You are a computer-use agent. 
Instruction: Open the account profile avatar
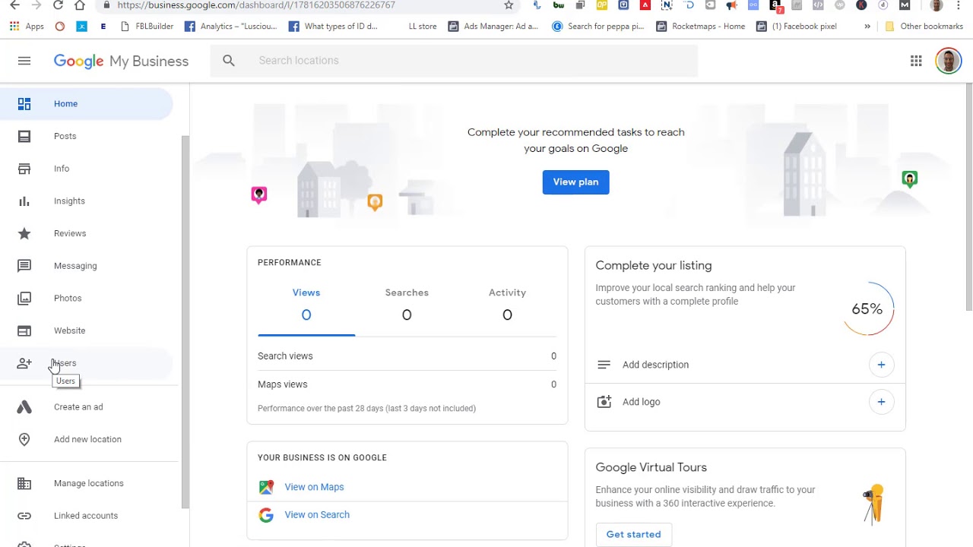948,61
